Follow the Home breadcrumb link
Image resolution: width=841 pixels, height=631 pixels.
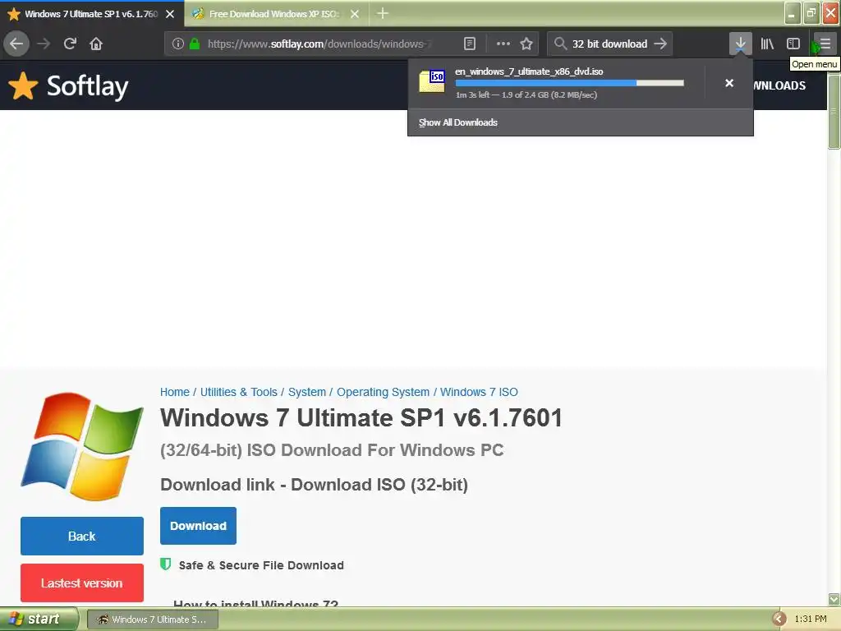(175, 392)
